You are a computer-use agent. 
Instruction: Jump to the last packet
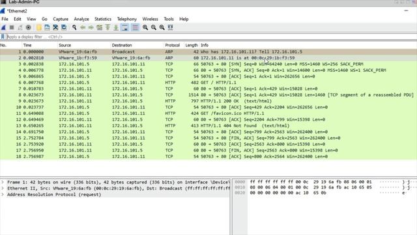116,27
